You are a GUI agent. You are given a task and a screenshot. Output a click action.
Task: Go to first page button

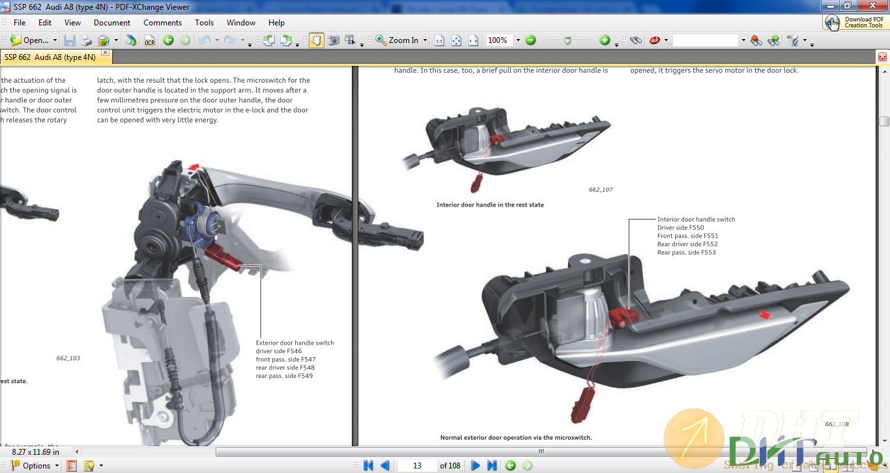point(368,465)
